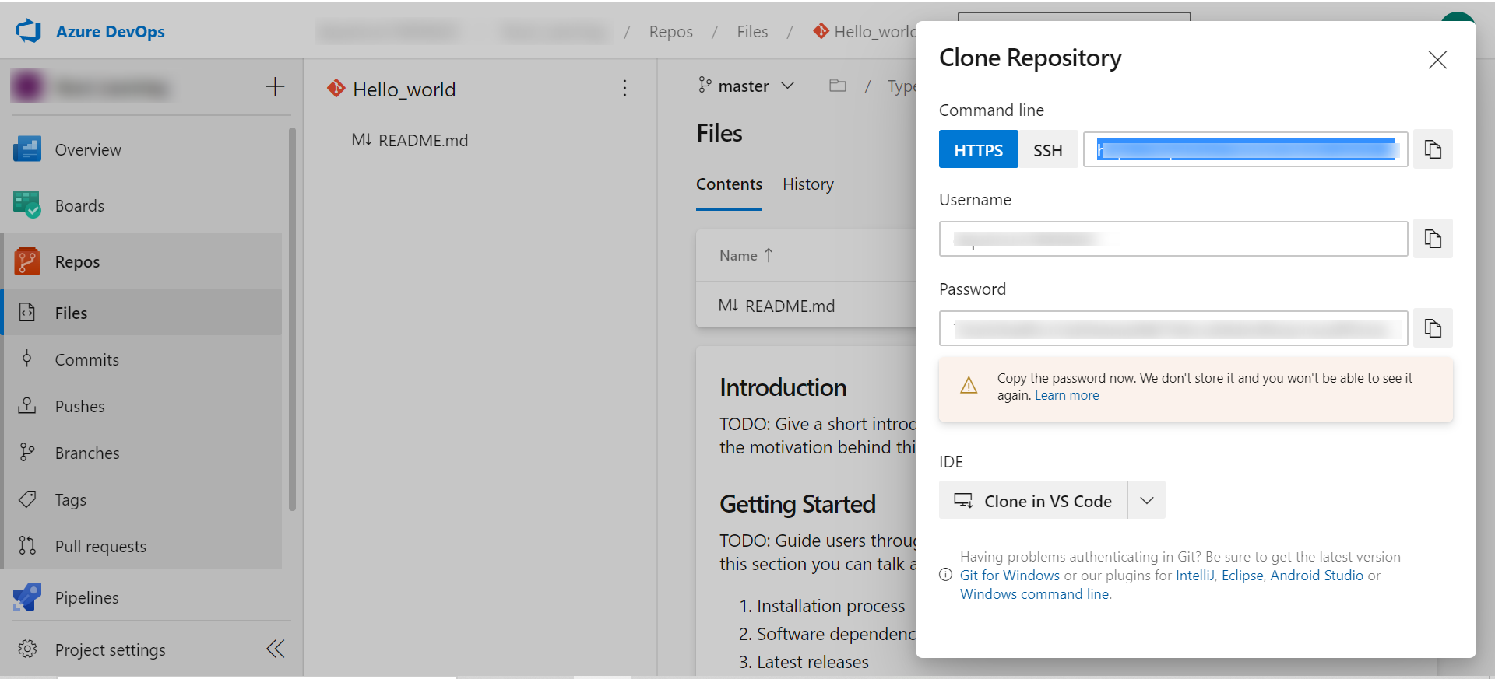This screenshot has height=679, width=1495.
Task: Open README.md in the files table
Action: [x=776, y=306]
